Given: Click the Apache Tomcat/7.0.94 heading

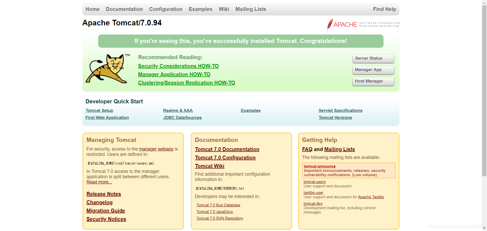Looking at the screenshot, I should click(122, 23).
